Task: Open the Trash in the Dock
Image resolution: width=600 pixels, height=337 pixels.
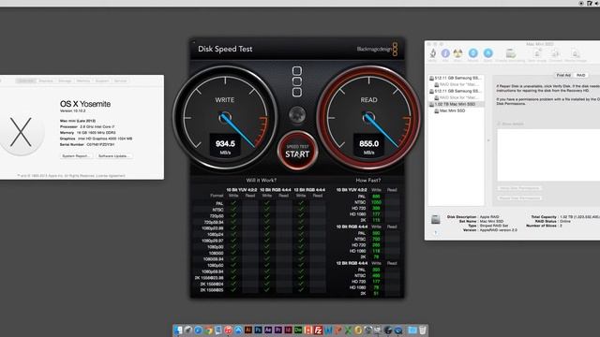Action: [422, 330]
